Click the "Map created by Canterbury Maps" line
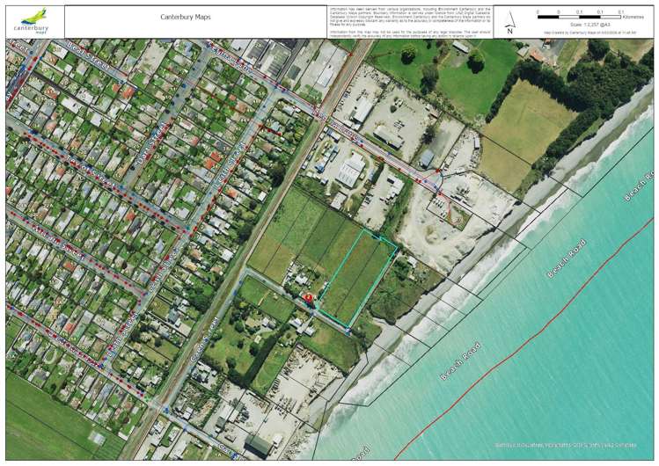This screenshot has width=659, height=466. [x=589, y=33]
